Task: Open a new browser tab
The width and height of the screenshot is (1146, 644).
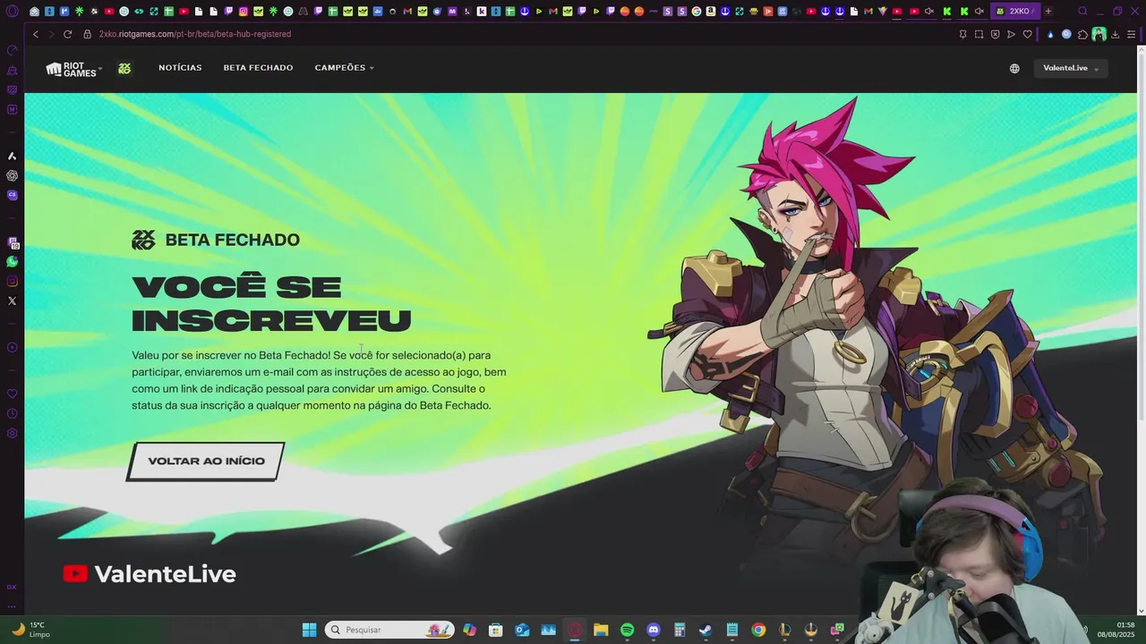Action: point(1048,11)
